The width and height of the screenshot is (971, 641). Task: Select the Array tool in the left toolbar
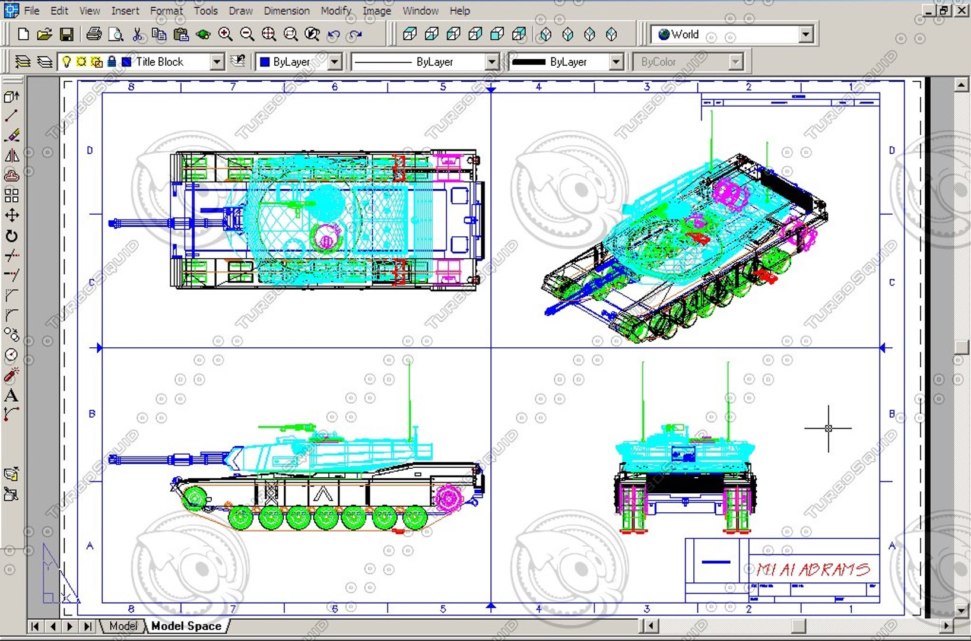11,195
